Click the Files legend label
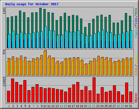139x109 pixels. 136,22
